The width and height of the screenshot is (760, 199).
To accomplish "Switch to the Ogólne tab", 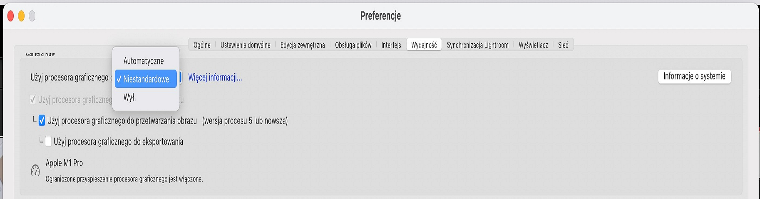I will [x=202, y=45].
